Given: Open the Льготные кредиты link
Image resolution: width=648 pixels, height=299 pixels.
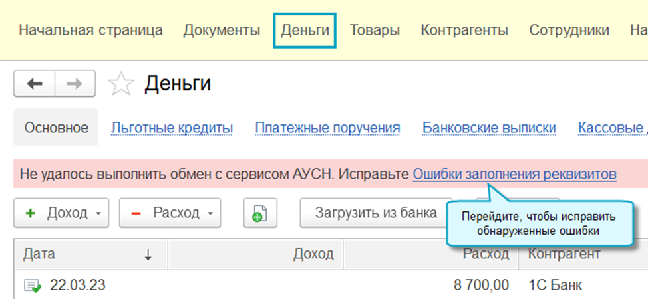Looking at the screenshot, I should pyautogui.click(x=172, y=128).
